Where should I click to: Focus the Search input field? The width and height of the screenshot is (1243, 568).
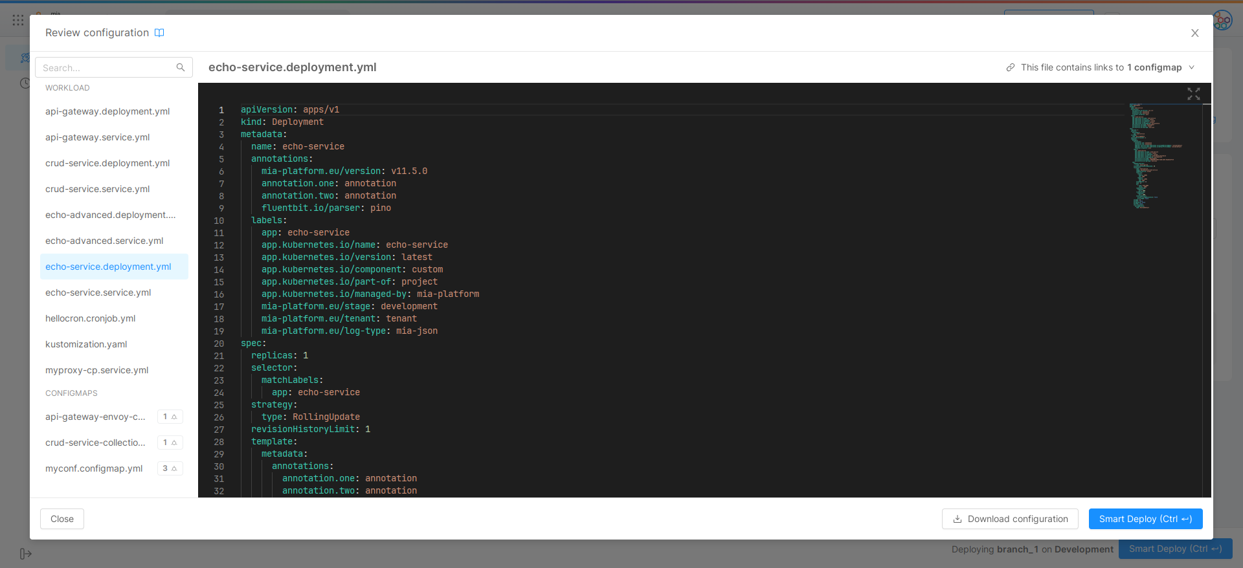(107, 67)
